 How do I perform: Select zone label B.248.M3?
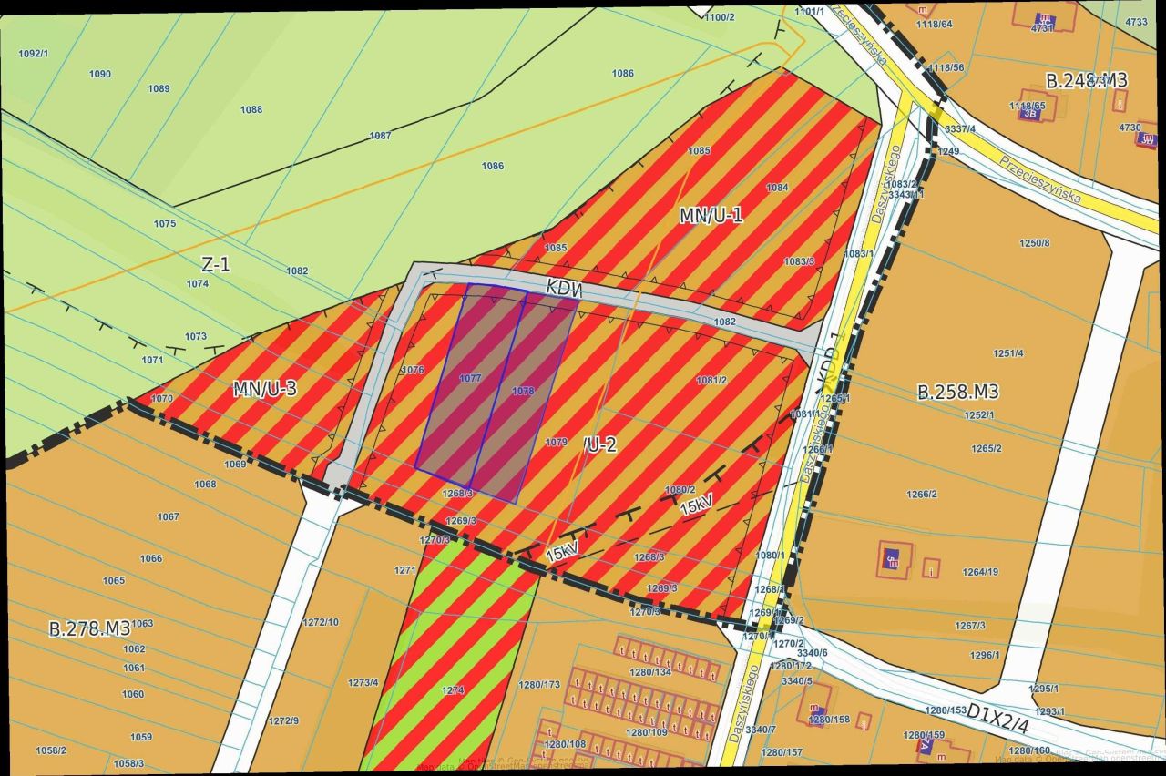pos(1087,80)
